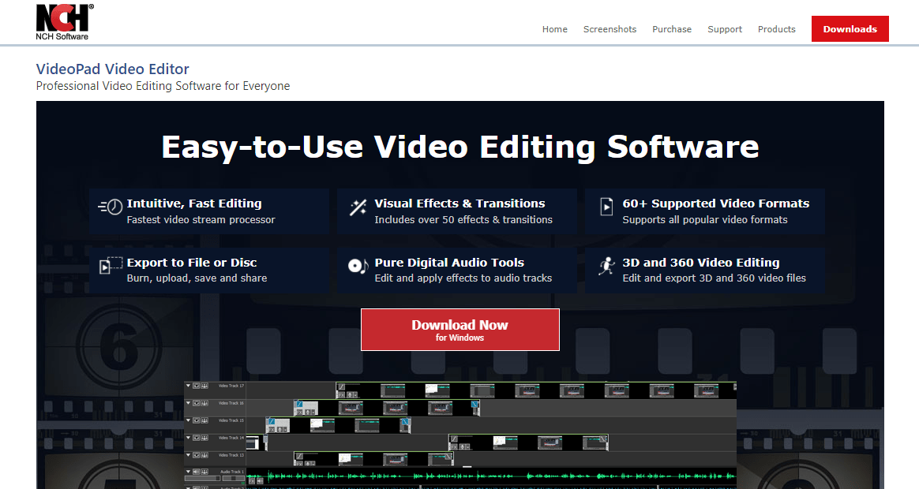Click the FX button on Video Track 16's first clip
This screenshot has height=489, width=919.
299,412
